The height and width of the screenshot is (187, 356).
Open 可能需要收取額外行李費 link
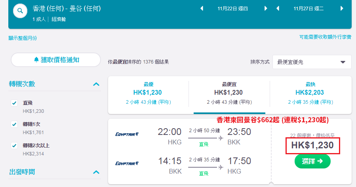(x=325, y=37)
